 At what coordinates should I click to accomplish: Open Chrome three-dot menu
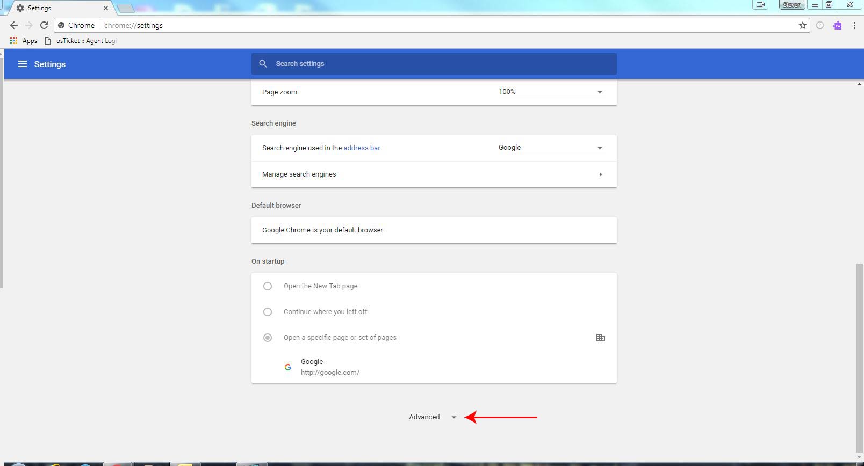854,25
